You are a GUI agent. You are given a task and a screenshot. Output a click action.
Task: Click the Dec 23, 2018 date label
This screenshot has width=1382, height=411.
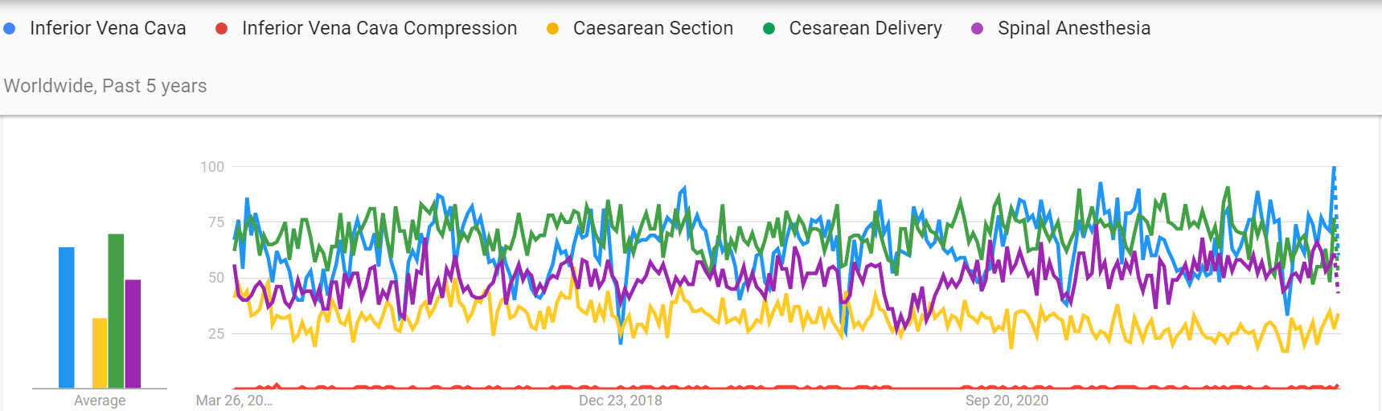pos(621,401)
